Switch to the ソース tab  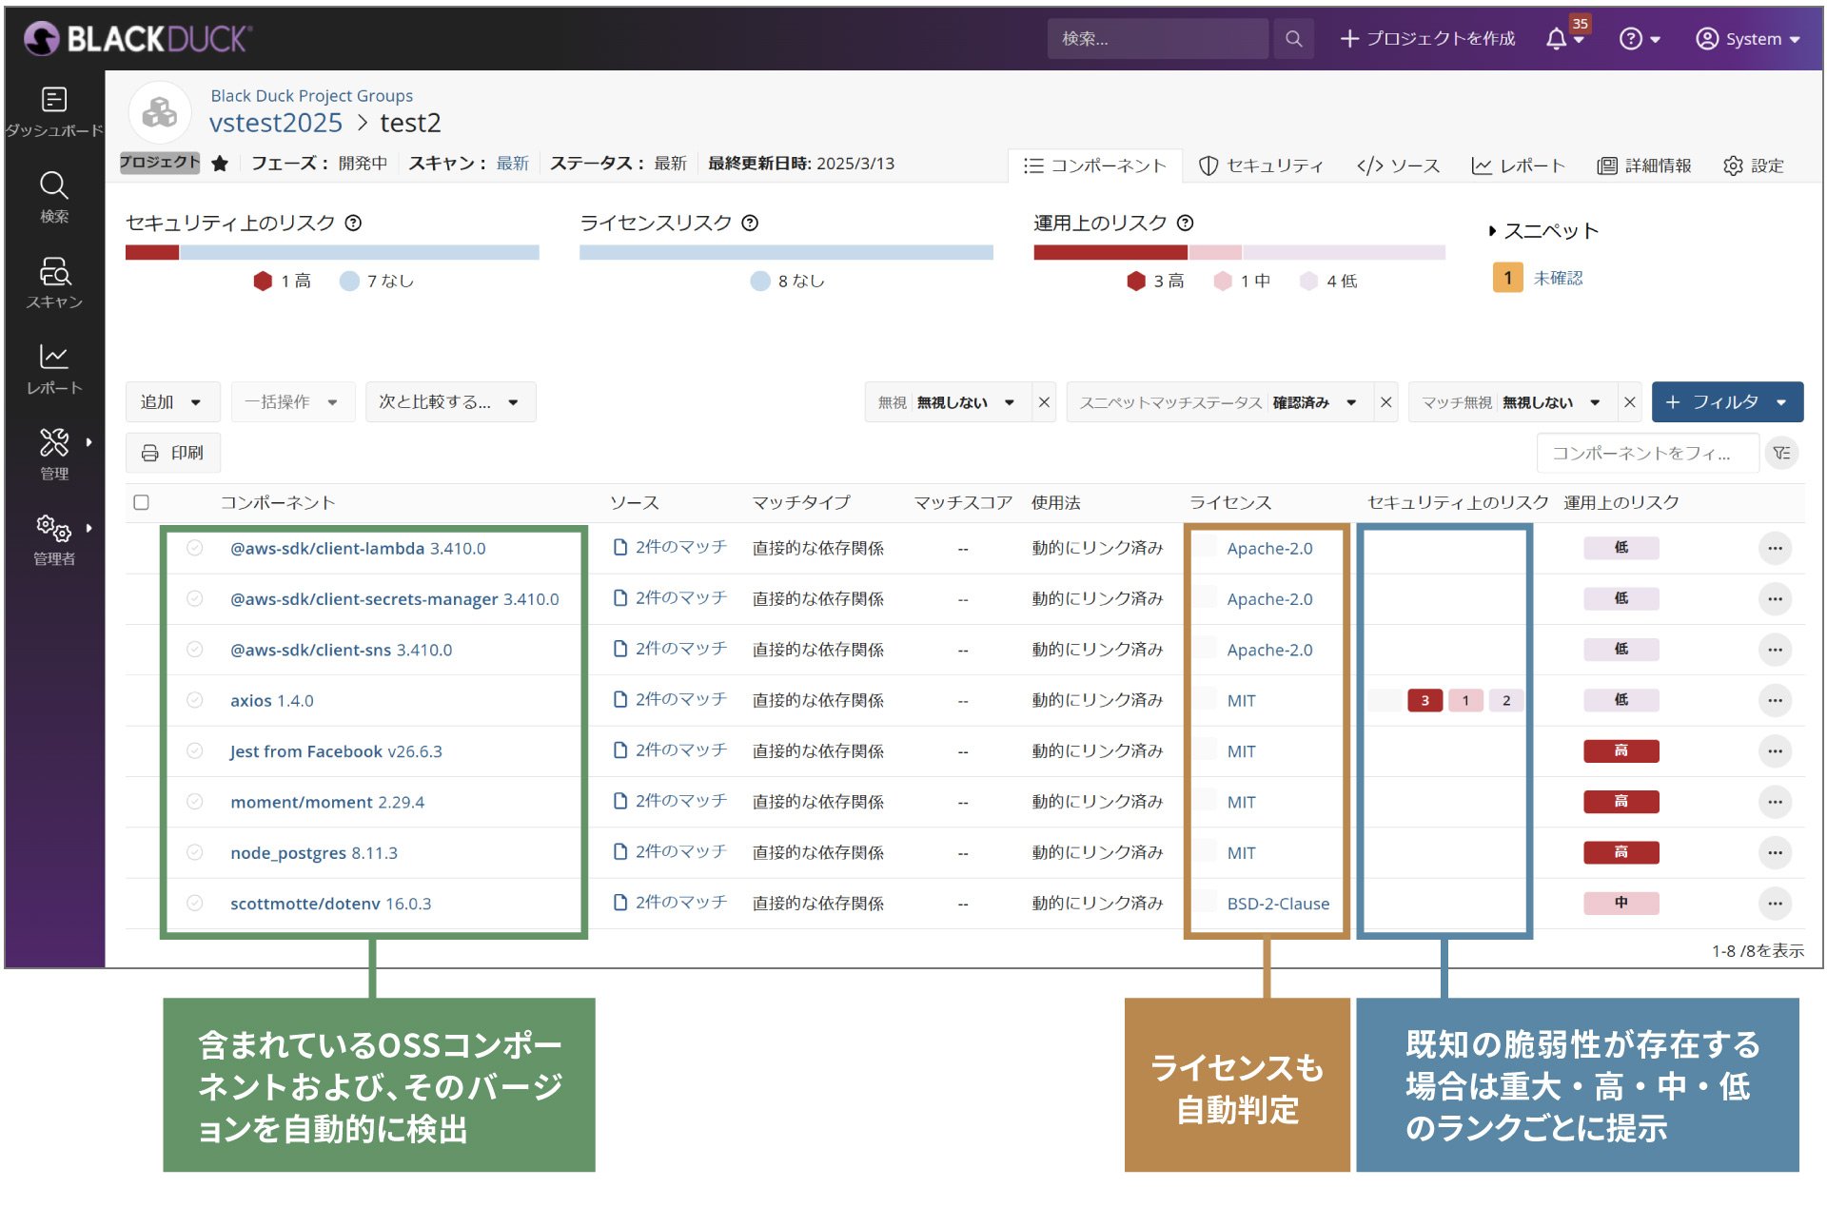pos(1398,165)
